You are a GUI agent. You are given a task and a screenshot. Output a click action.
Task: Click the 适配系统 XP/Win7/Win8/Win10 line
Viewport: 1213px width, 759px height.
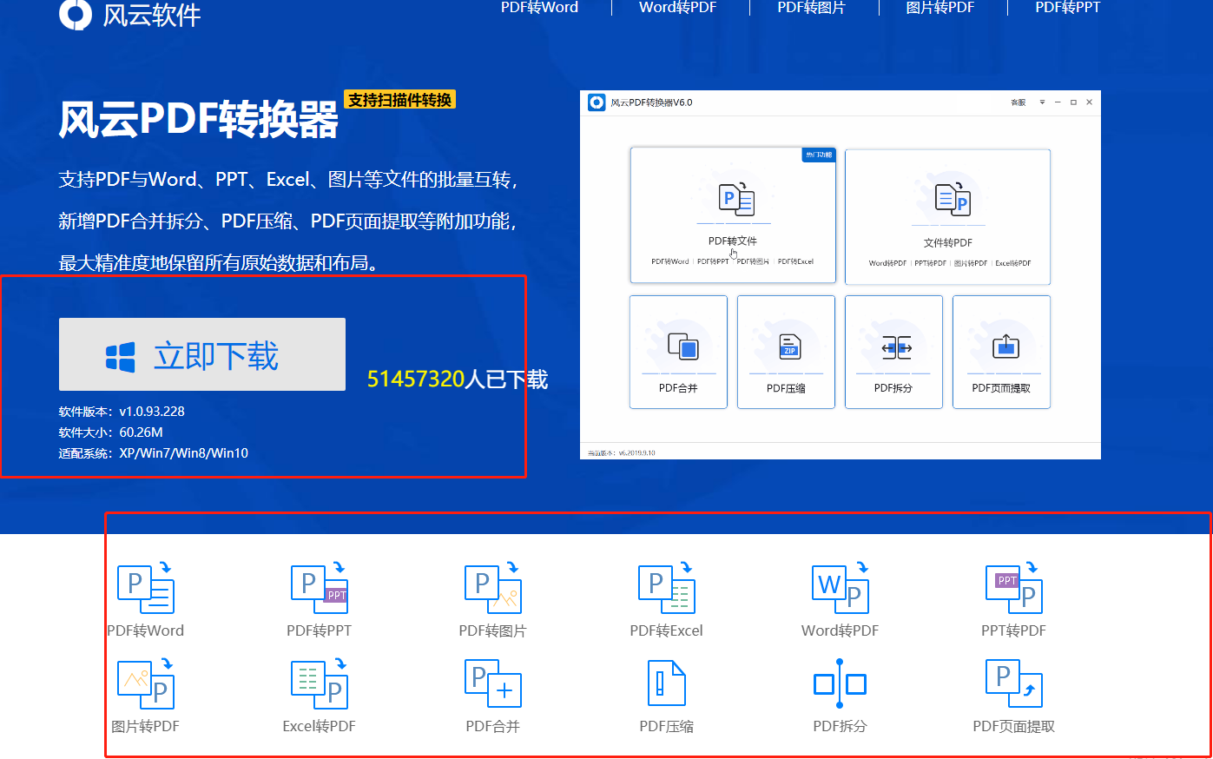(154, 453)
